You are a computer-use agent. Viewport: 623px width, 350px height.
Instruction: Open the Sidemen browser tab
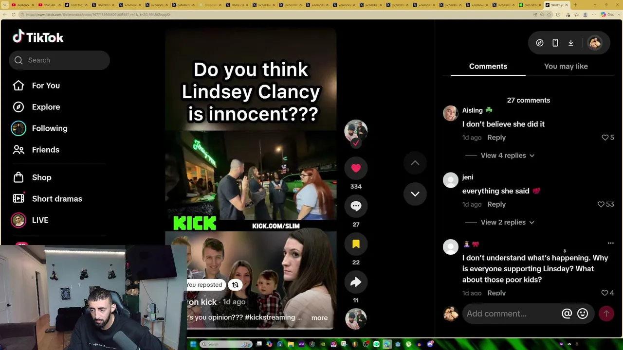[x=183, y=5]
